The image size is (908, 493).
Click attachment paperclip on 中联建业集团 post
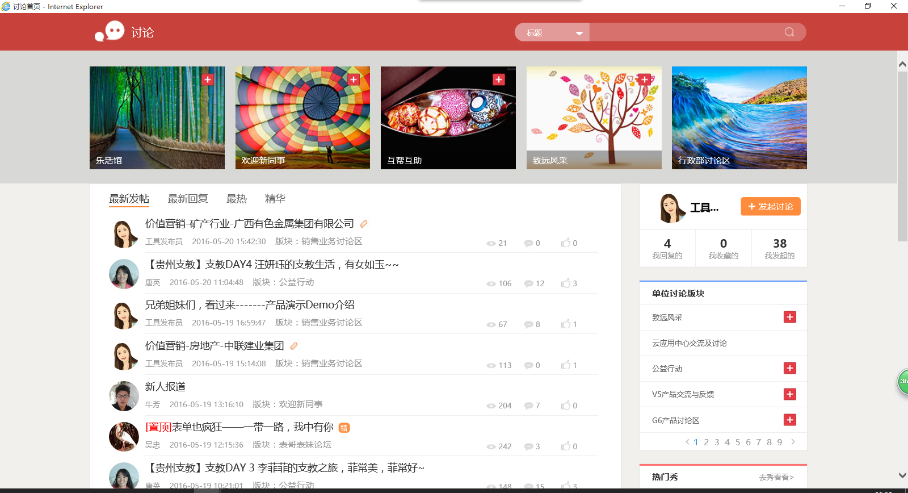294,346
